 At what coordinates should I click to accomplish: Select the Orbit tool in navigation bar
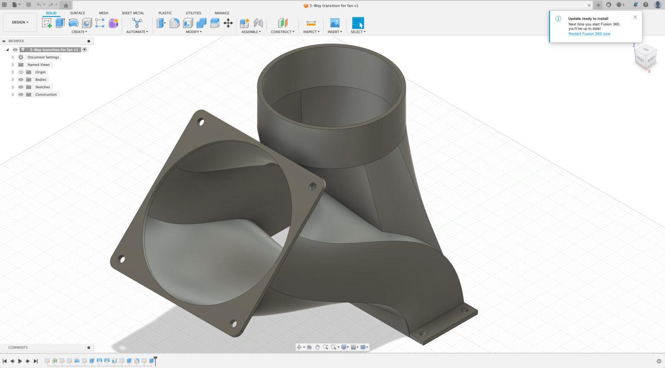click(299, 347)
